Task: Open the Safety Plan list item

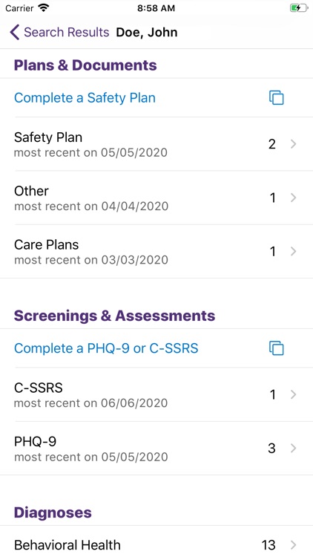Action: point(156,144)
